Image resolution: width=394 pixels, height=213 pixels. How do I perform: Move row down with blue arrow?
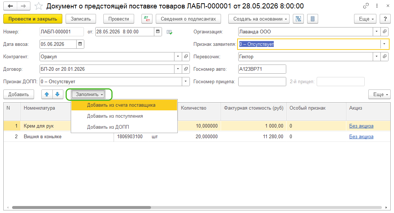click(58, 94)
